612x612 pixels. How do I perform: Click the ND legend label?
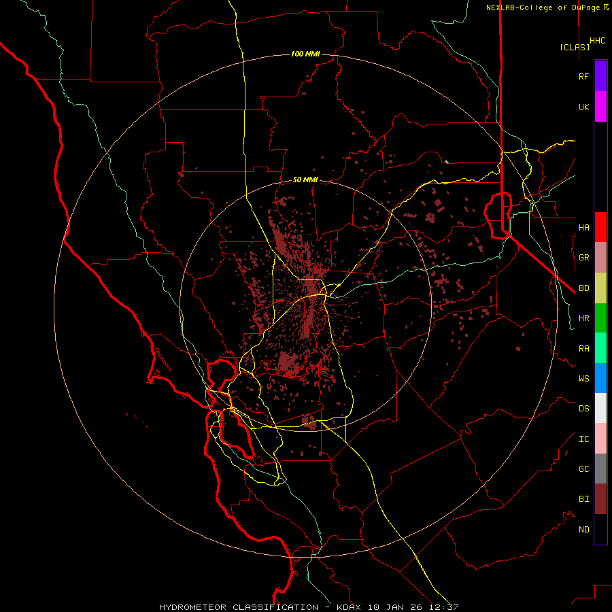(x=583, y=530)
